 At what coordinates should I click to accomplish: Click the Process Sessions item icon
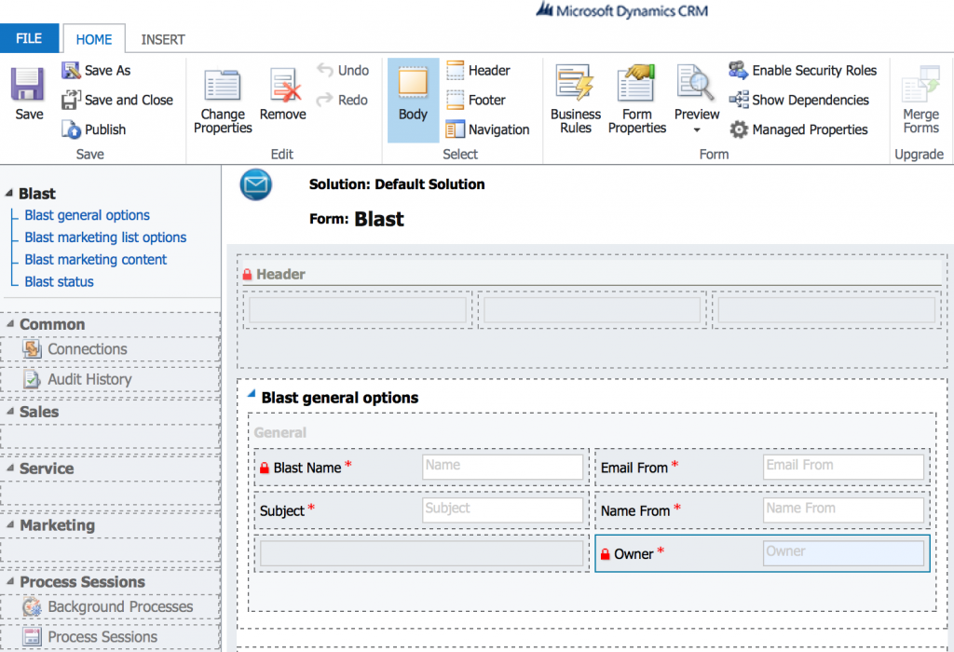click(33, 637)
